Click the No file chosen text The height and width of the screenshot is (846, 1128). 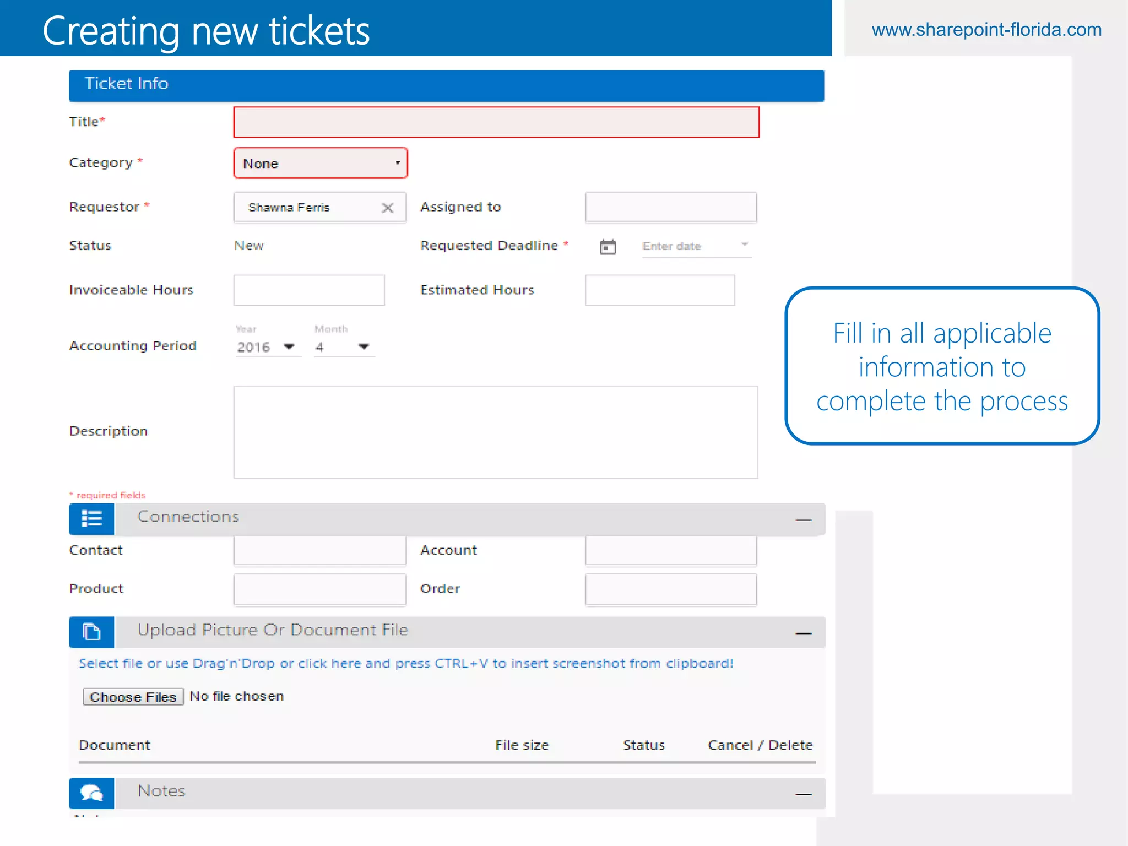(237, 696)
